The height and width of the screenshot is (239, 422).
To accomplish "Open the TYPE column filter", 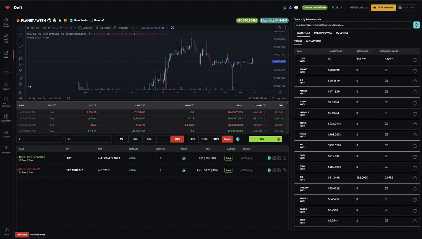I will pyautogui.click(x=55, y=105).
